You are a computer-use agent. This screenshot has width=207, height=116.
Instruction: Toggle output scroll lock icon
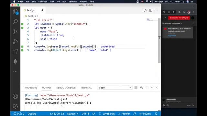pyautogui.click(x=141, y=88)
